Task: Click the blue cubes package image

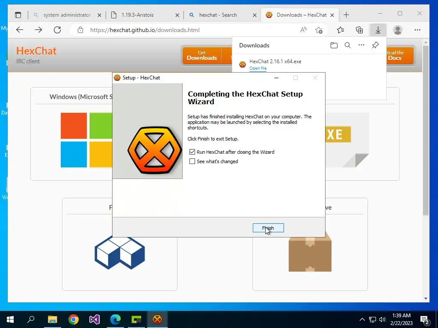Action: pos(120,253)
